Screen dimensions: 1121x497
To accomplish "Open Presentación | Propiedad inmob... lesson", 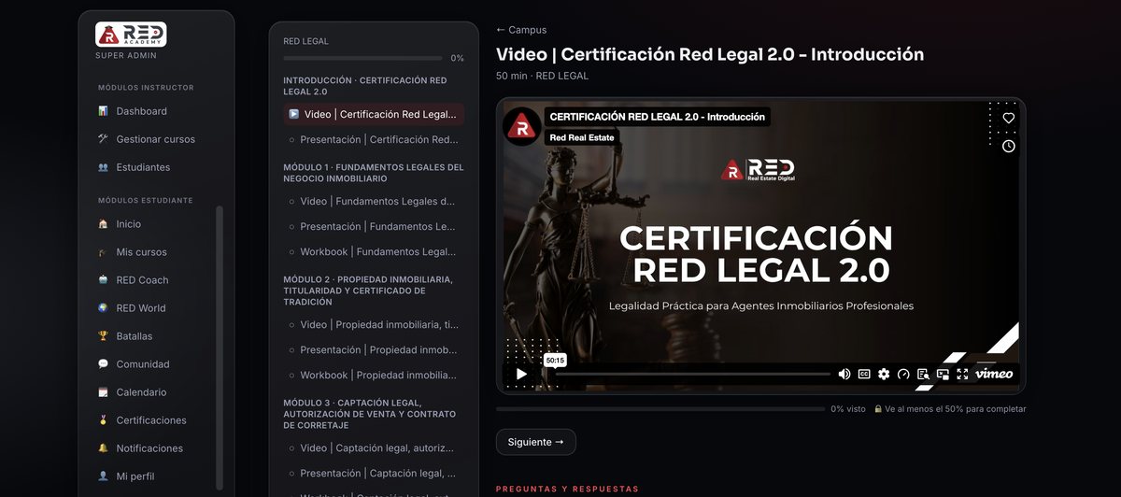I will pos(374,349).
